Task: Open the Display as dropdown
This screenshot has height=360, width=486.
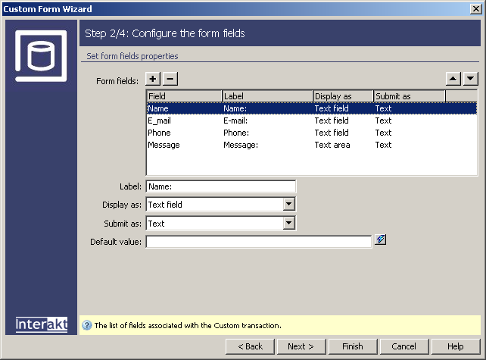Action: pyautogui.click(x=288, y=205)
